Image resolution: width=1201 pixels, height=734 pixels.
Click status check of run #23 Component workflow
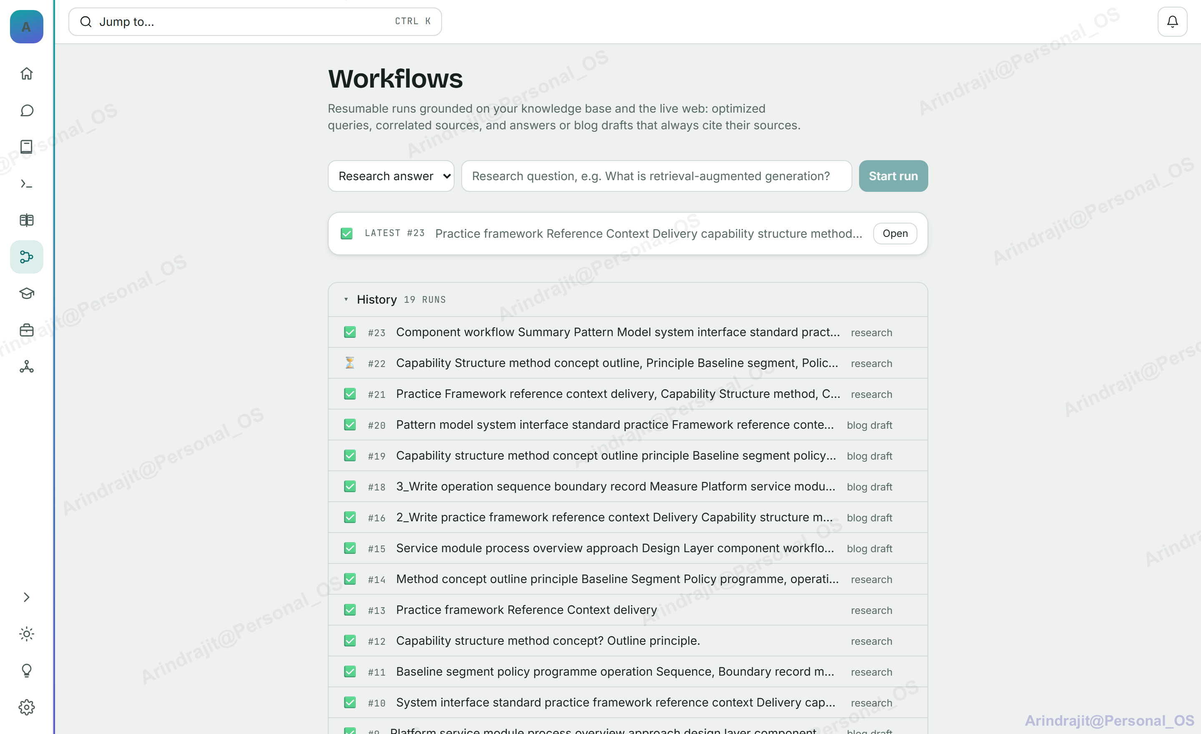350,332
